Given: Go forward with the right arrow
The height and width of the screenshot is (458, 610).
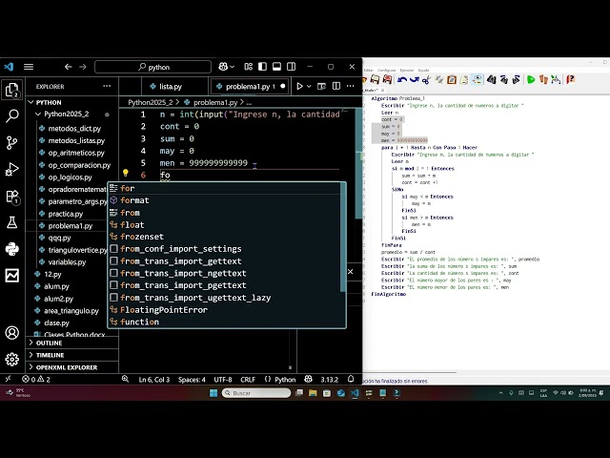Looking at the screenshot, I should (83, 67).
